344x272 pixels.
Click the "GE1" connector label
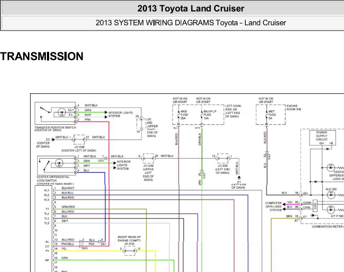[x=103, y=244]
